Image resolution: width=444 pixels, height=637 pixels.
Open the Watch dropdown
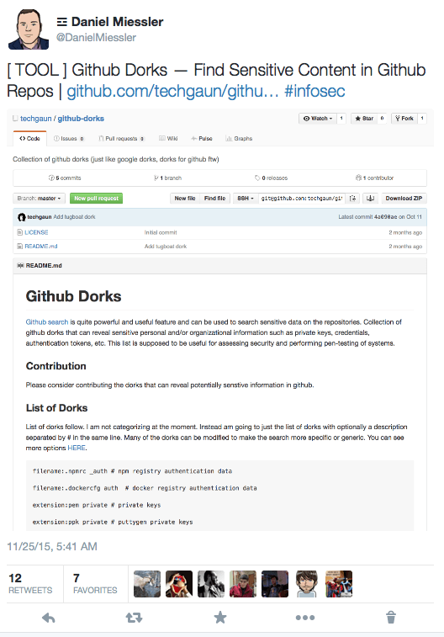[x=318, y=118]
